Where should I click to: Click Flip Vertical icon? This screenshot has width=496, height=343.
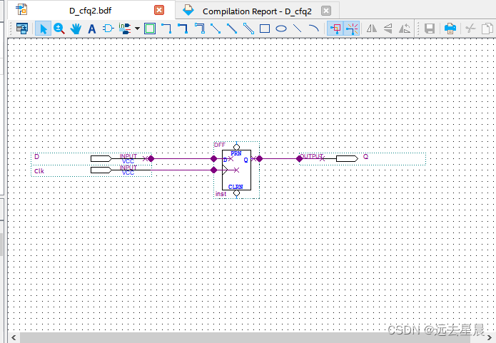pos(388,29)
